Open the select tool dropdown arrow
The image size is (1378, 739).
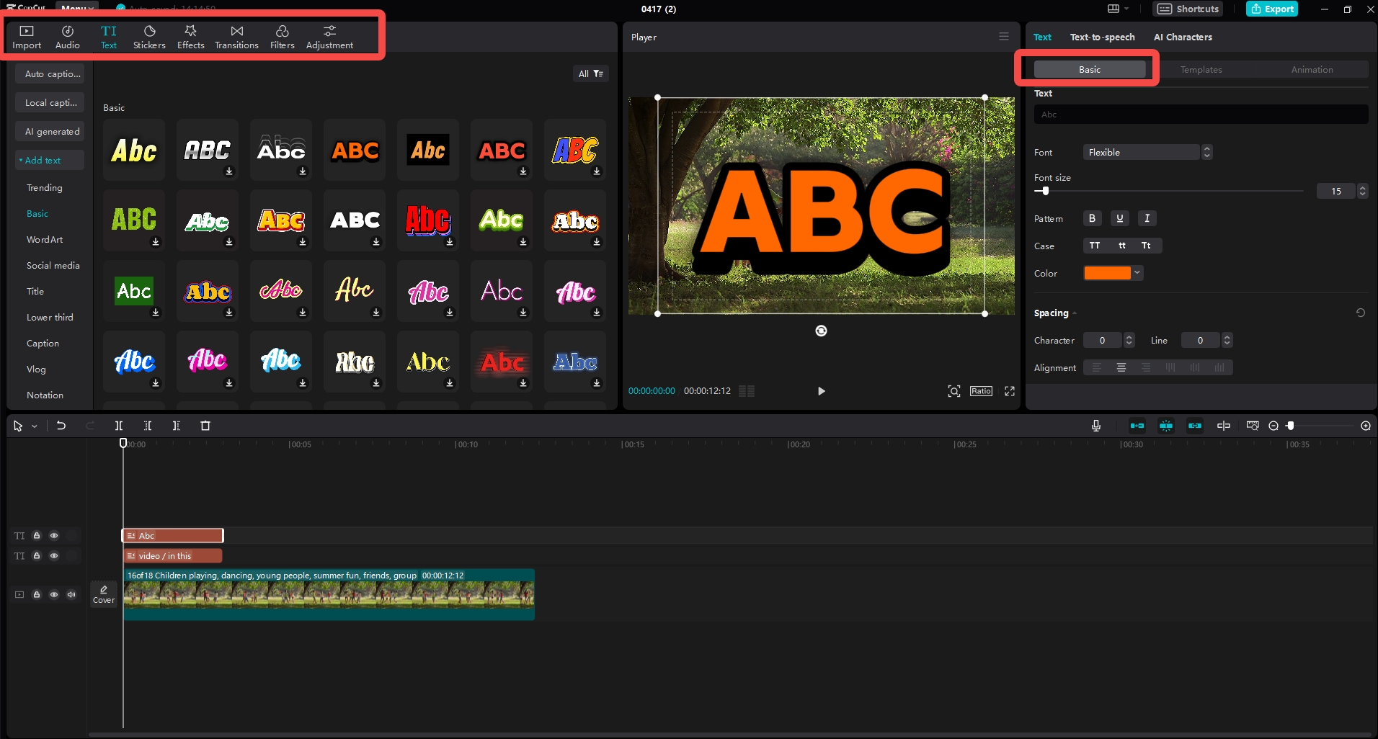tap(33, 426)
